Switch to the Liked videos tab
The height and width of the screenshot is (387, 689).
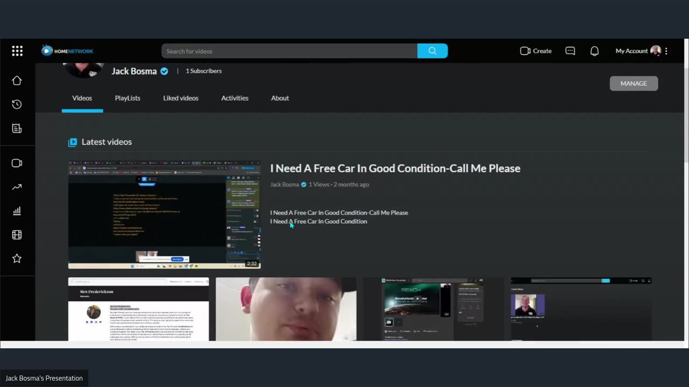coord(181,98)
